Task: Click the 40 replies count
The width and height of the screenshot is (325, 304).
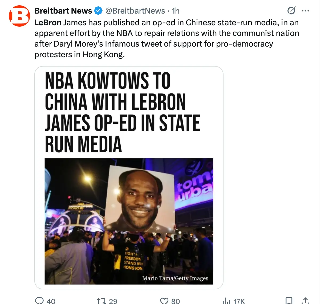Action: point(51,301)
